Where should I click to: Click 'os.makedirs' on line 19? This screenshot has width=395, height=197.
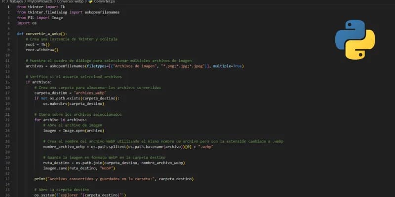tap(55, 103)
